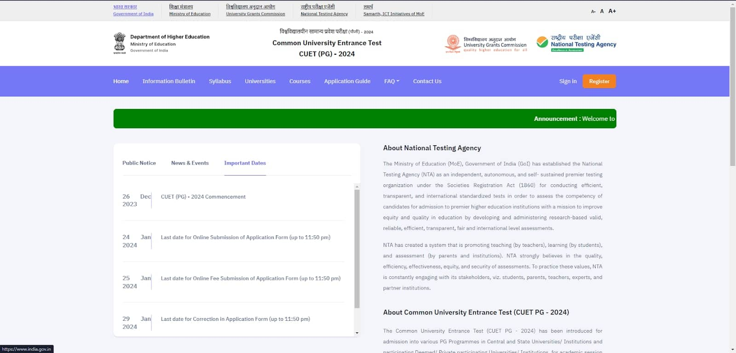Reset font size with the plain A button

(602, 11)
